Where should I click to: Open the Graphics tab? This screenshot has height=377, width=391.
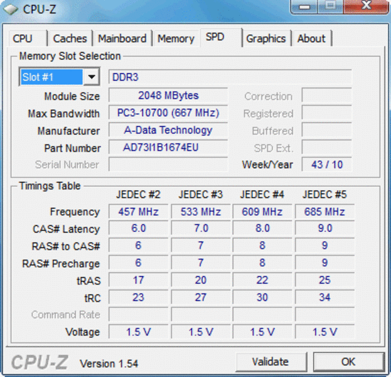(266, 38)
